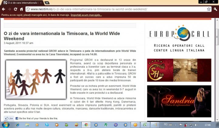Click the address bar URL field
This screenshot has height=128, width=219.
tap(115, 9)
